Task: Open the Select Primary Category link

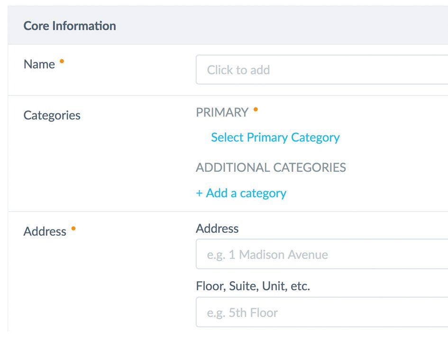Action: click(275, 138)
